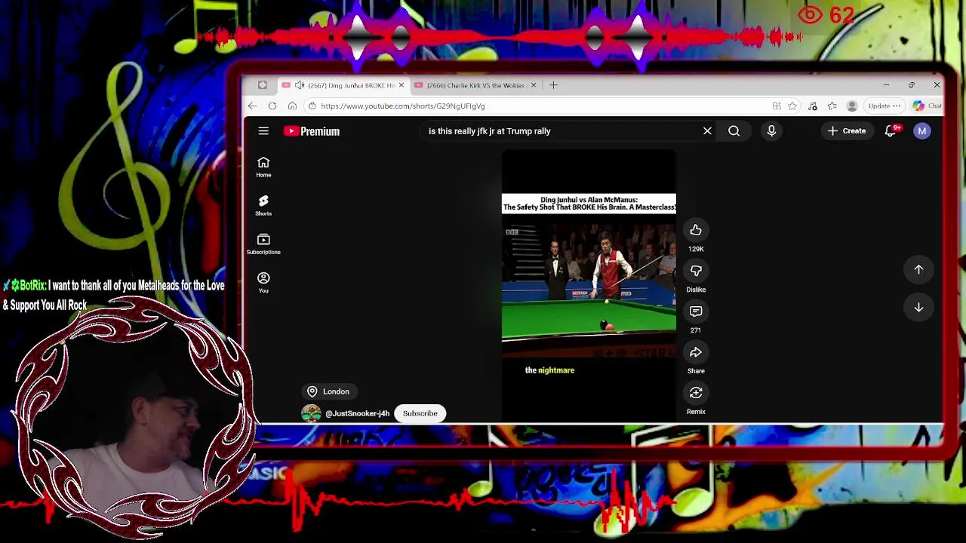The width and height of the screenshot is (966, 543).
Task: Subscribe to @JustSnooker-j4h
Action: coord(420,413)
